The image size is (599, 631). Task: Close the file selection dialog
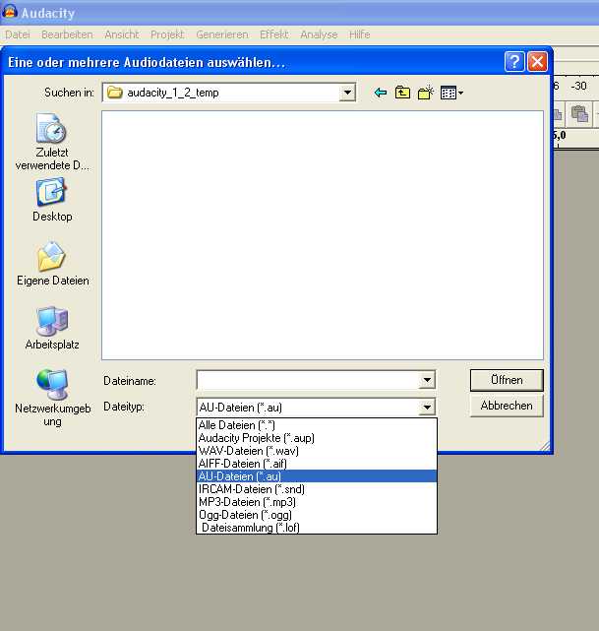tap(537, 62)
